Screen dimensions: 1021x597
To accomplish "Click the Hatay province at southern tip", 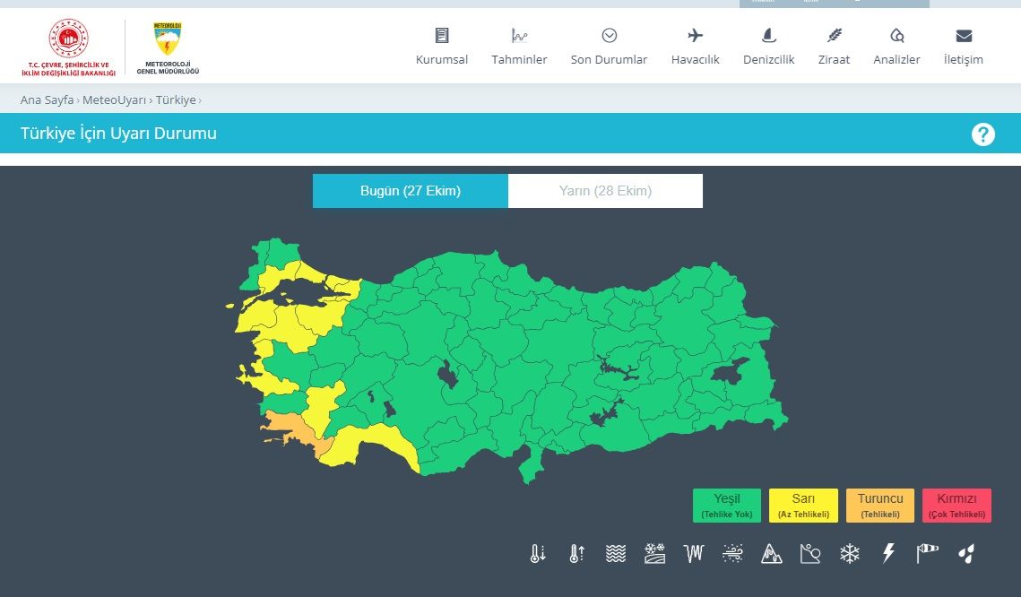I will click(531, 465).
